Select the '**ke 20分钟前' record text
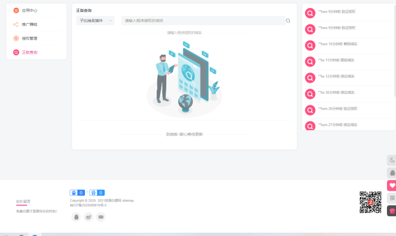The image size is (396, 236). click(336, 92)
